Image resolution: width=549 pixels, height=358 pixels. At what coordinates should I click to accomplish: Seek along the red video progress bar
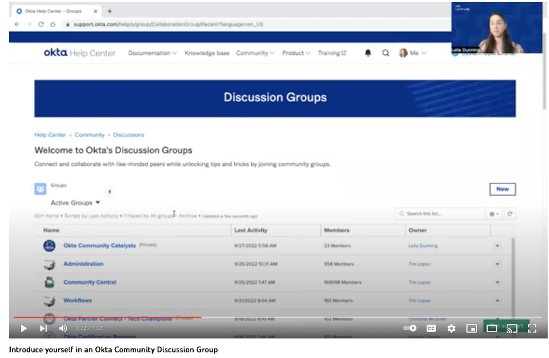107,317
